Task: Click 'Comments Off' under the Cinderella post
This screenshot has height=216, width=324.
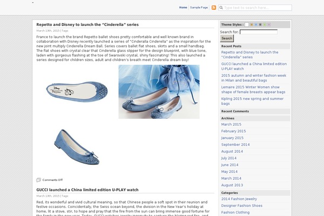Action: [x=52, y=180]
